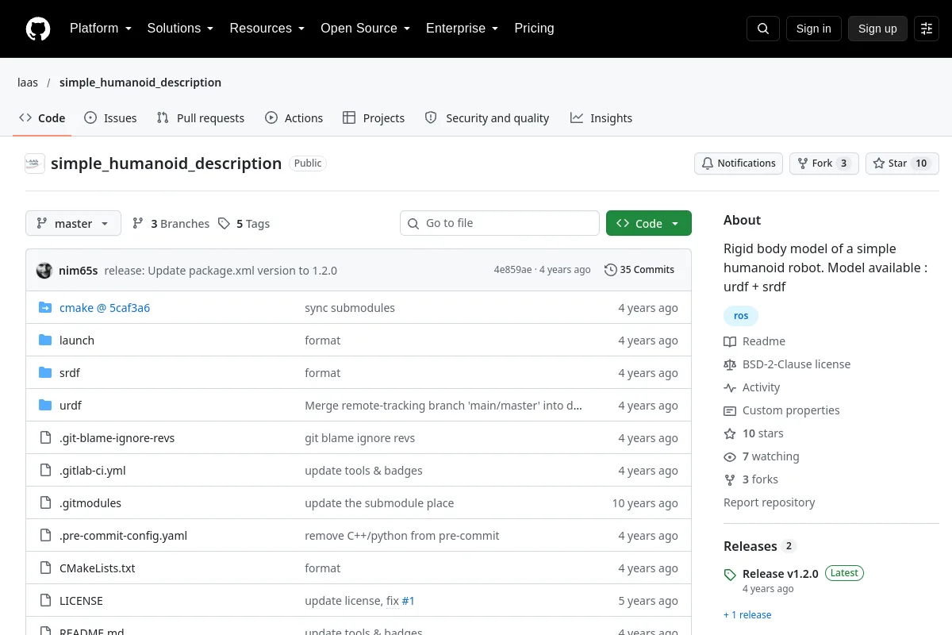Fork this repository
Screen dimensions: 952x635
pos(824,164)
